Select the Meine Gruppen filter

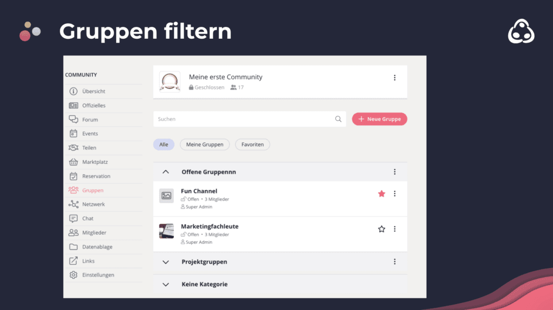pyautogui.click(x=205, y=144)
